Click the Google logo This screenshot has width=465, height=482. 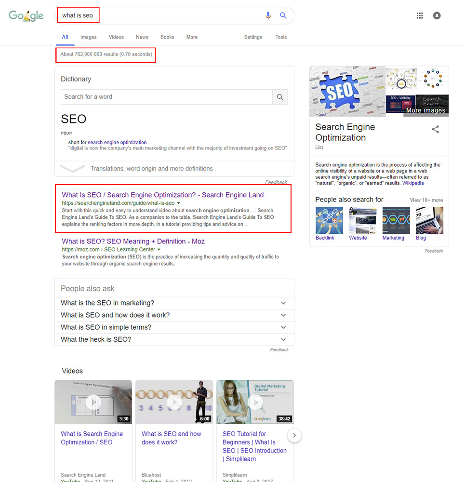pos(26,16)
